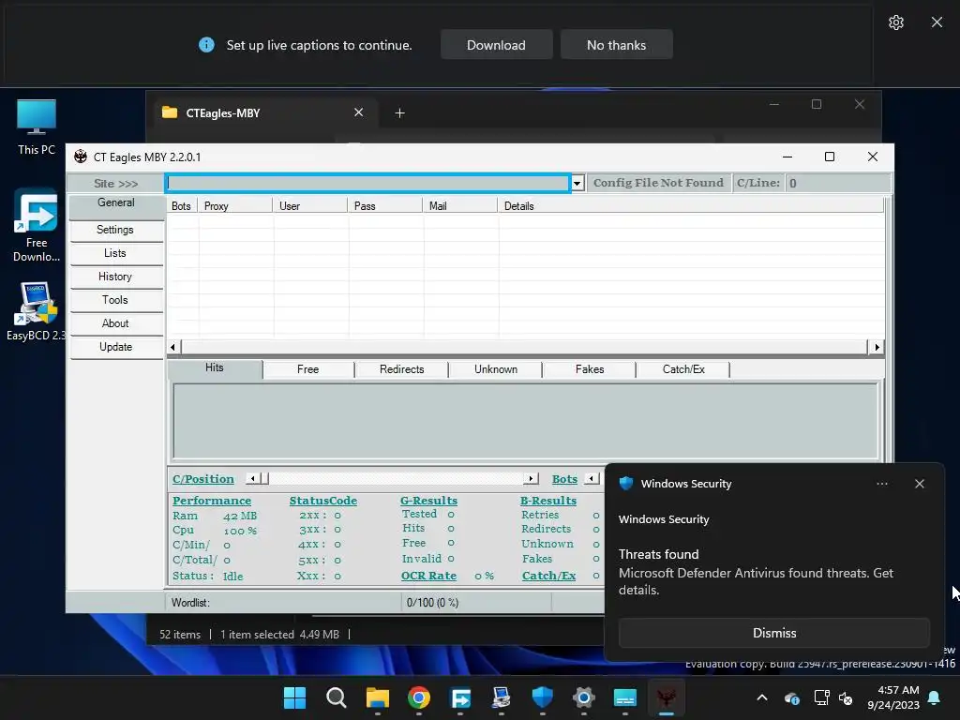Sort by Details column header
This screenshot has height=720, width=960.
(691, 206)
